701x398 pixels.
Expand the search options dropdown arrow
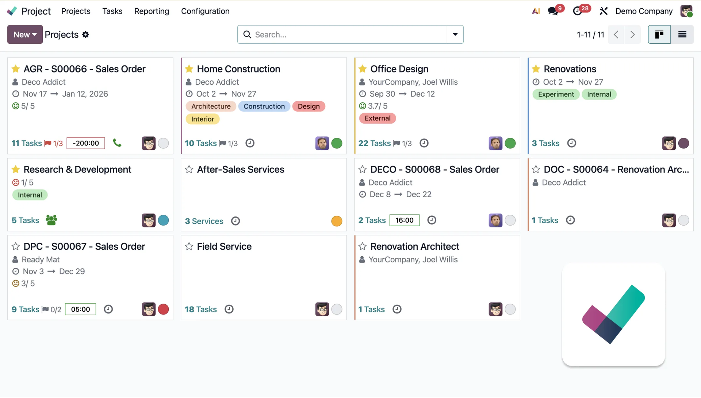tap(455, 35)
